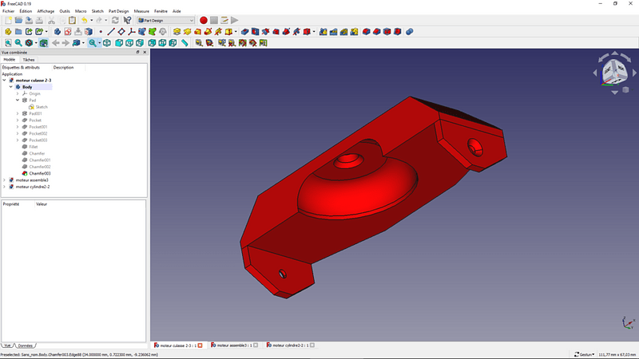Switch to the front view

coord(119,43)
